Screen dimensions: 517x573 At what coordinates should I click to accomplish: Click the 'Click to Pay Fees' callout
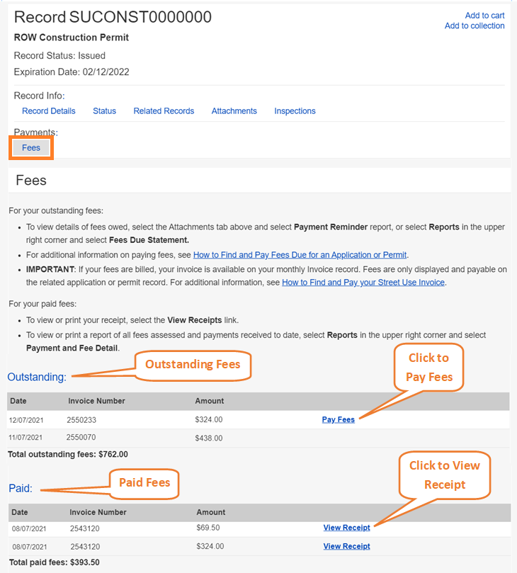428,367
